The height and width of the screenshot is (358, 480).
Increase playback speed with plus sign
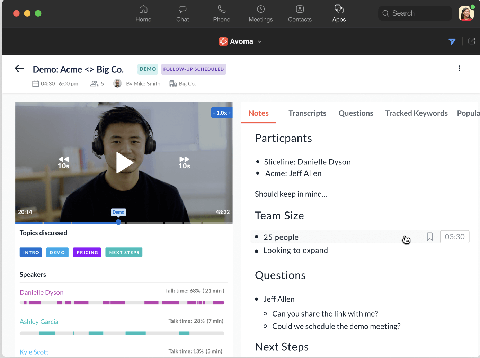[x=230, y=113]
